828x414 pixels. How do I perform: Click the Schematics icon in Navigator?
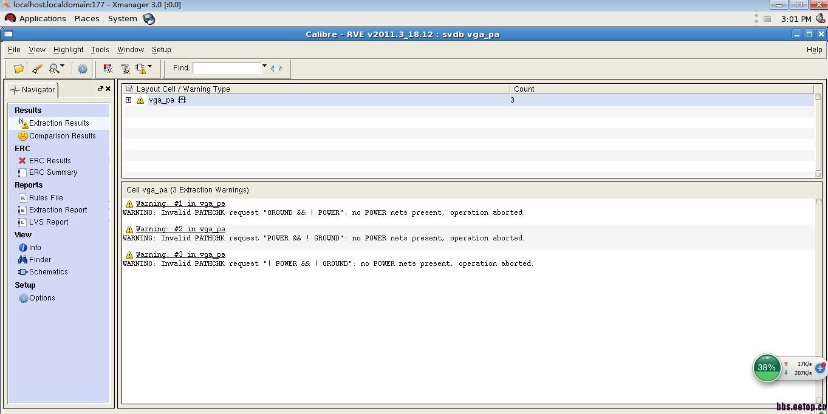(x=23, y=272)
